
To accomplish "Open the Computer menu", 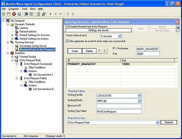I will point(14,9).
